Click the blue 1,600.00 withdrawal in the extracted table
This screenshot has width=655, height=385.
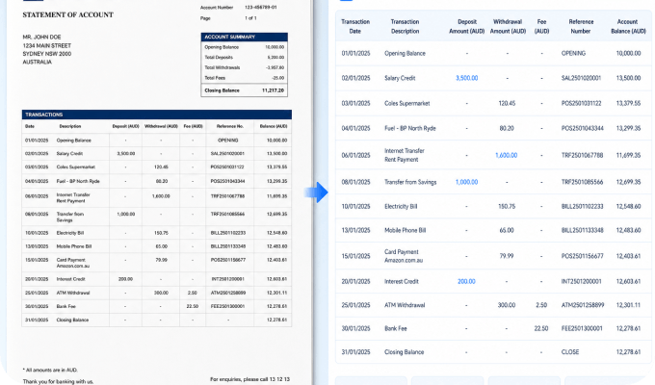pyautogui.click(x=507, y=155)
